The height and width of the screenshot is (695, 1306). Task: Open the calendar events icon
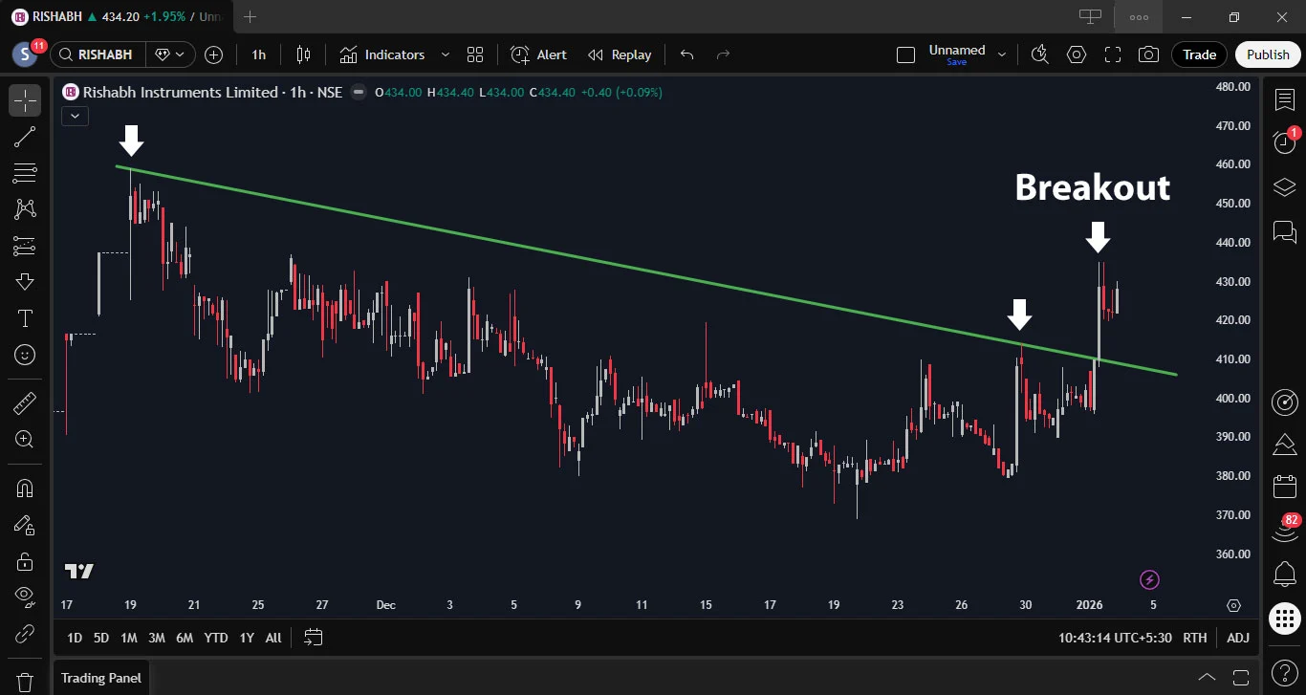click(1285, 487)
